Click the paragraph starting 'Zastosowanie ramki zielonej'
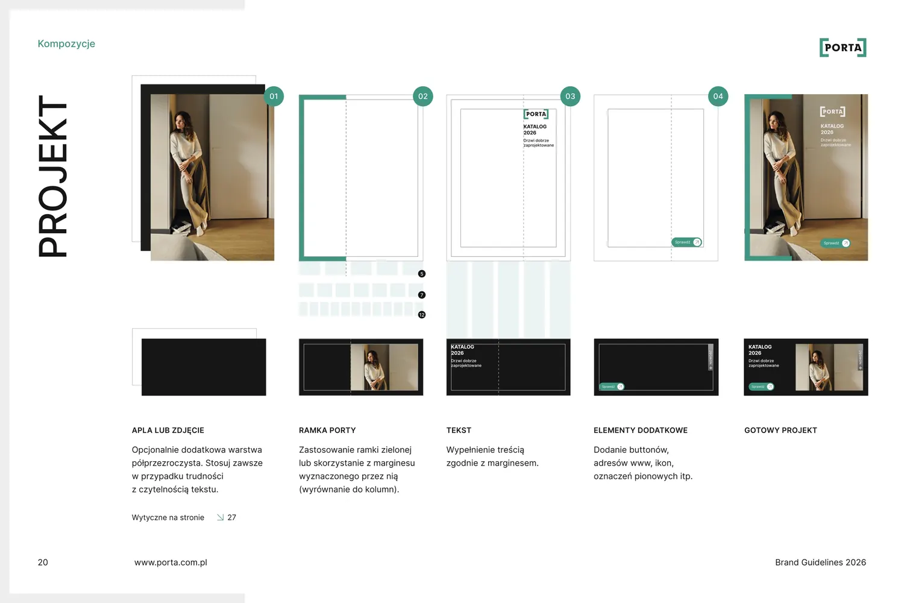Screen dimensions: 904x603 point(357,470)
